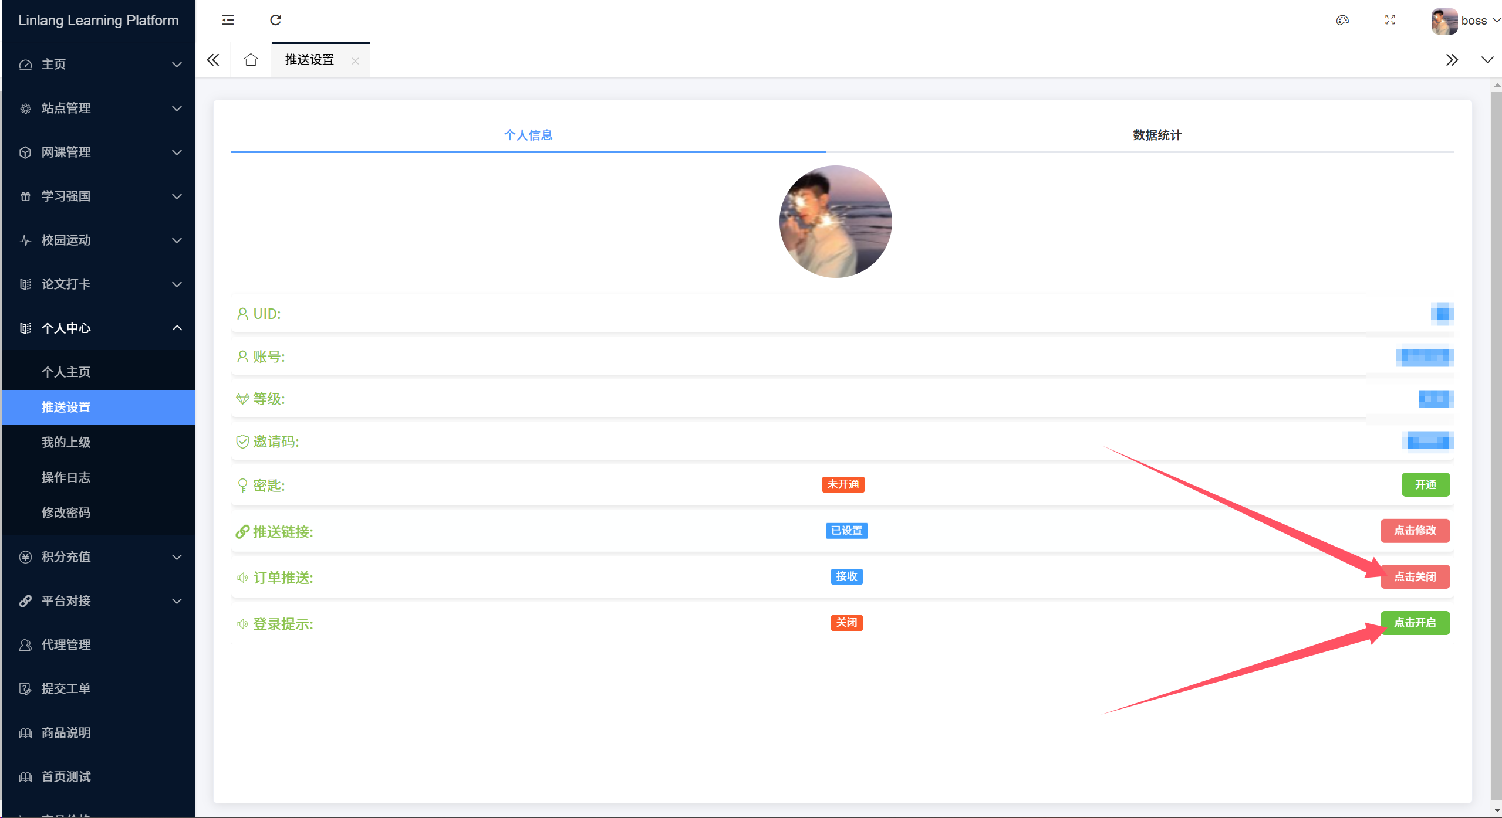The width and height of the screenshot is (1502, 818).
Task: Go to home tab icon
Action: [x=251, y=60]
